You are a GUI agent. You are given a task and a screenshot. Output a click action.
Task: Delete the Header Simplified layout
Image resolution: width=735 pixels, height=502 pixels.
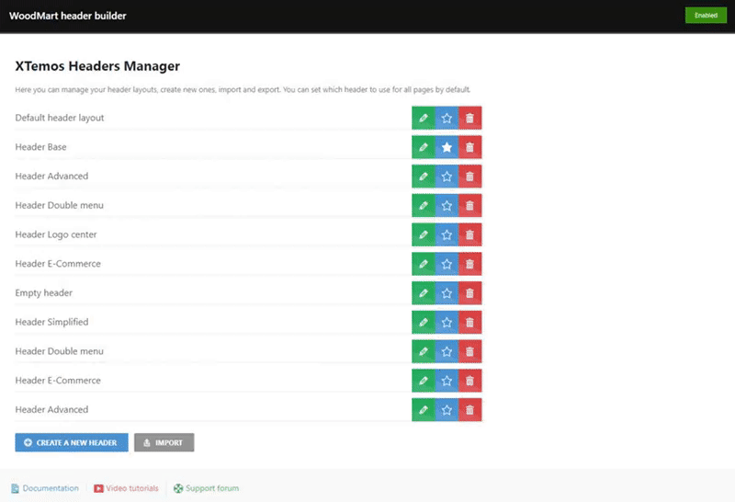coord(469,322)
